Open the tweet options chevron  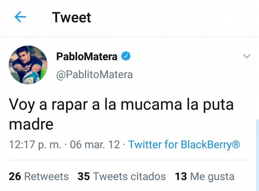tap(247, 57)
